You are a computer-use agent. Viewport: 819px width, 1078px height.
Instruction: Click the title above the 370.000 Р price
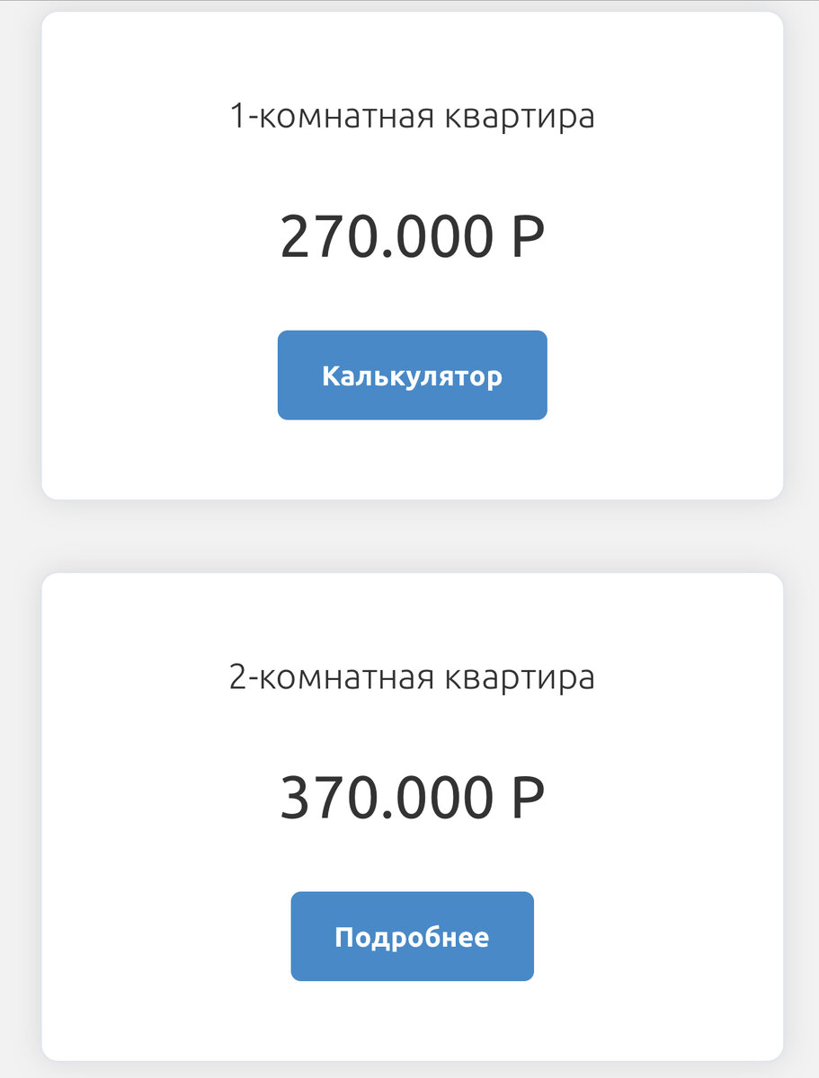click(412, 676)
